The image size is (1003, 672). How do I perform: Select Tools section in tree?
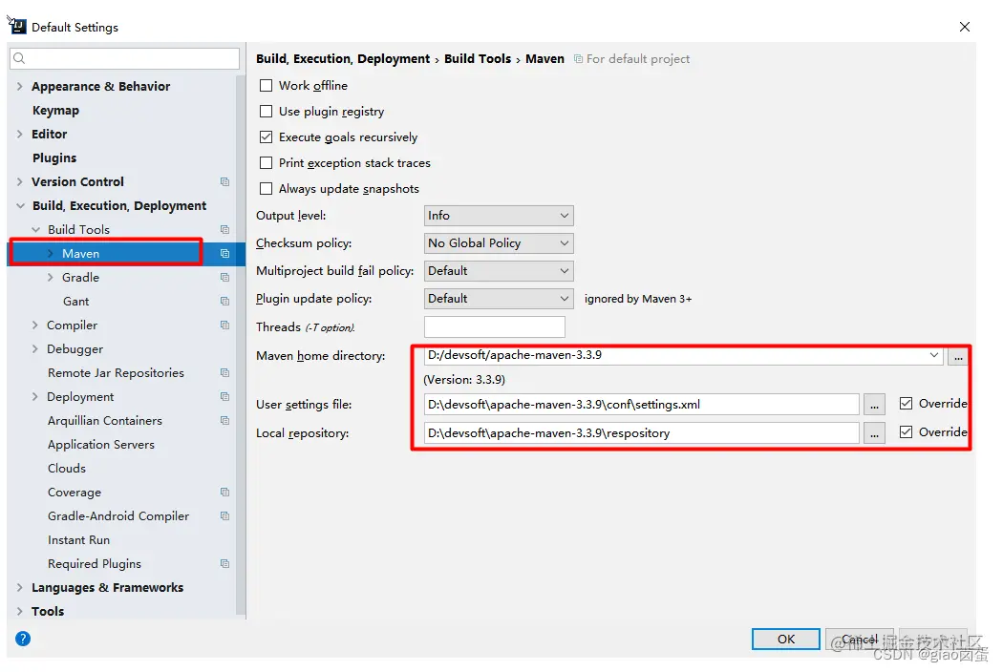pyautogui.click(x=48, y=611)
